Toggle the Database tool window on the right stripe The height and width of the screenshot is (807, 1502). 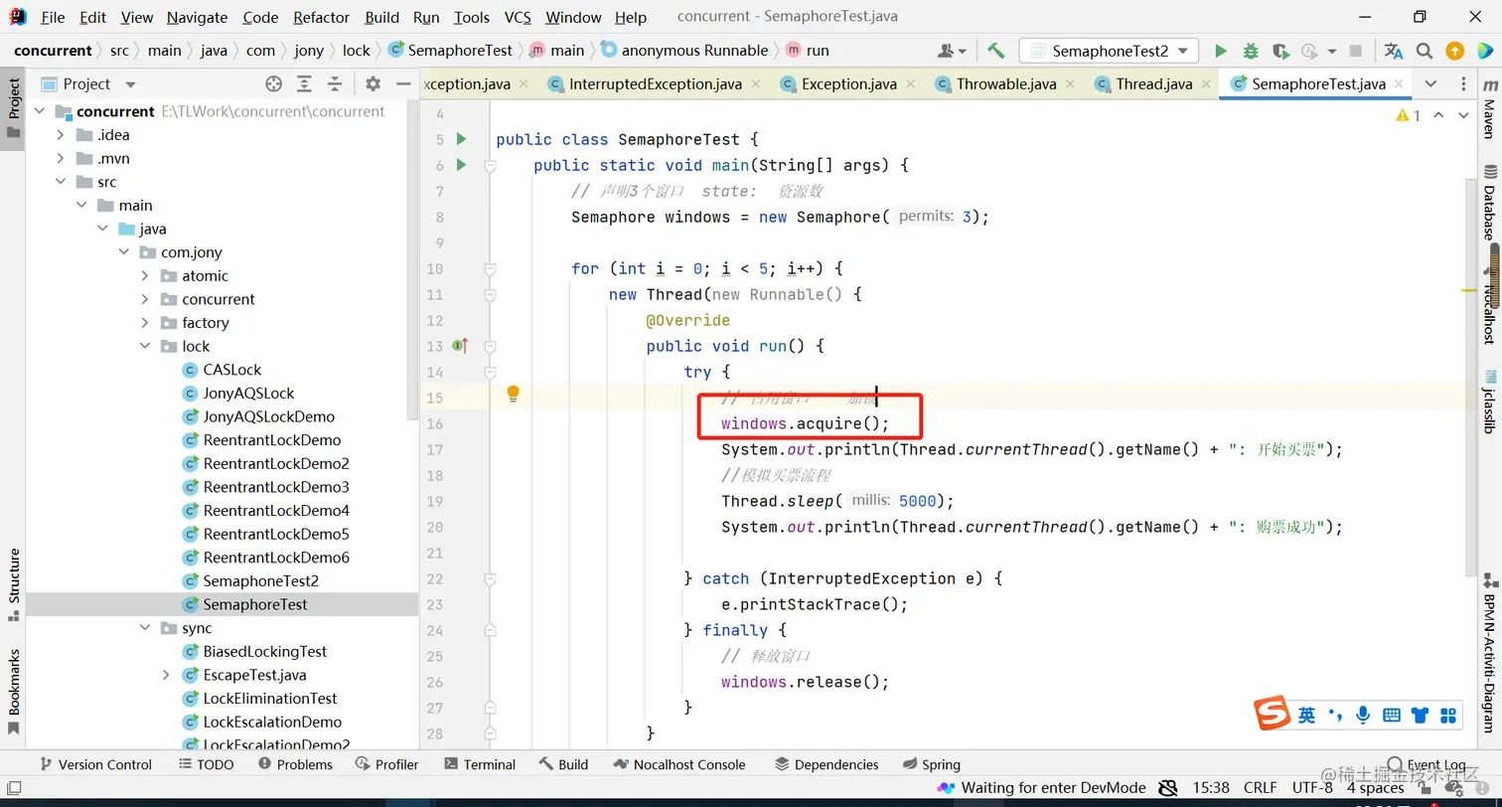(1489, 203)
